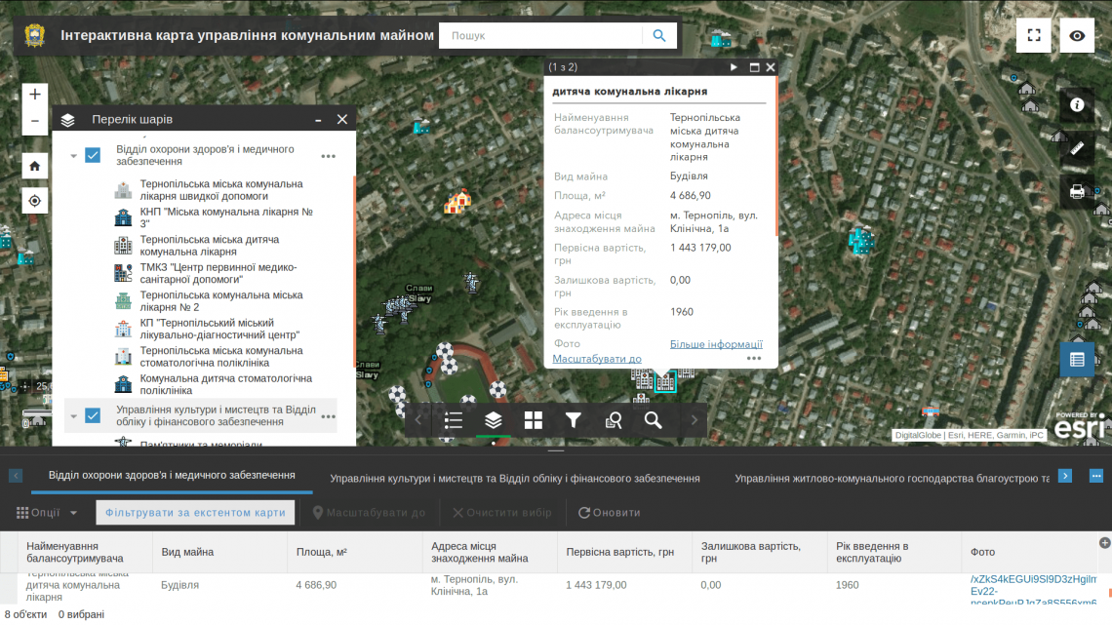Click the Більше інформації link in the popup
The height and width of the screenshot is (625, 1112).
tap(715, 343)
